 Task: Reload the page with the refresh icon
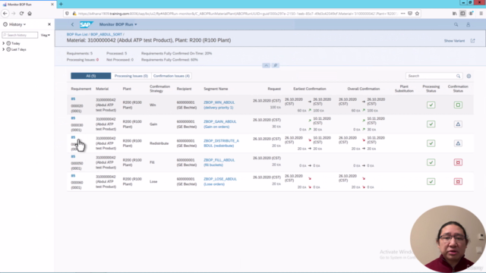click(21, 14)
